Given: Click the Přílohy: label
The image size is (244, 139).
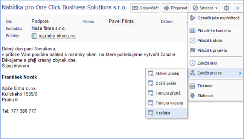Looking at the screenshot, I should (x=12, y=36).
